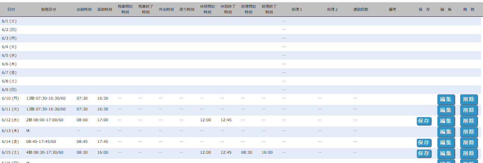Edit the 6/11 (火) attendance row
The image size is (483, 163).
click(x=446, y=110)
